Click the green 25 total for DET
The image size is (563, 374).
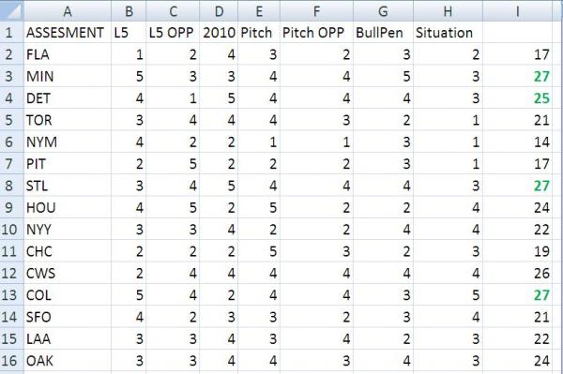point(517,98)
